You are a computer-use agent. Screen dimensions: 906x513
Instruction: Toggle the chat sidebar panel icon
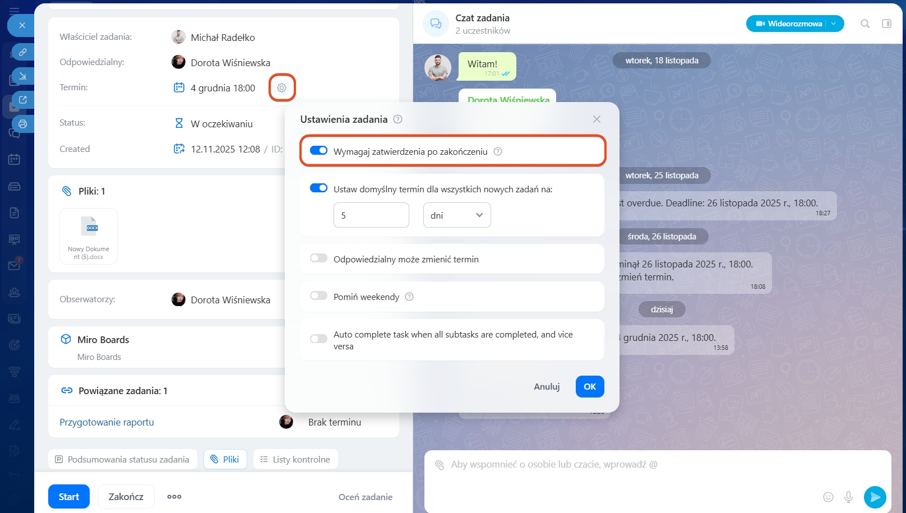tap(887, 24)
